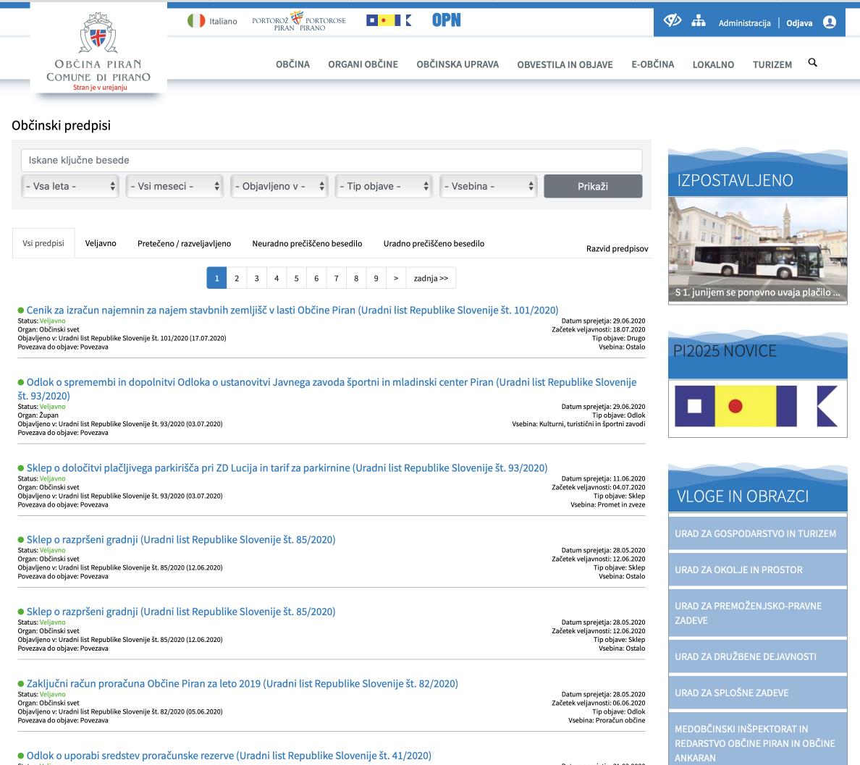Open Zaključni račun proračuna 2019 link
This screenshot has height=765, width=860.
[243, 683]
